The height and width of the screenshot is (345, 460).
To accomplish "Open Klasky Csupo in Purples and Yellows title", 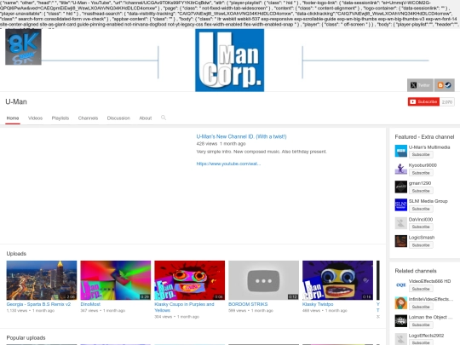I will point(184,308).
